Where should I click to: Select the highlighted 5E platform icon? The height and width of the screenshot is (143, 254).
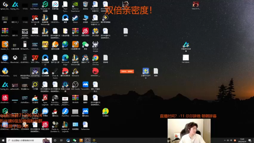[35, 72]
